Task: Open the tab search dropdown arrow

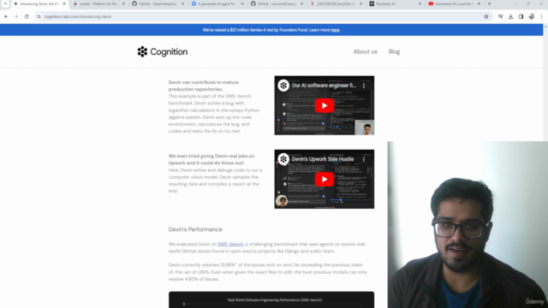Action: (x=5, y=3)
